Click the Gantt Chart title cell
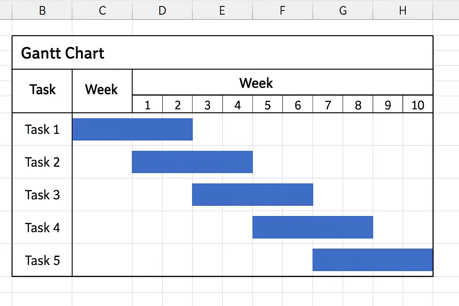 point(223,53)
